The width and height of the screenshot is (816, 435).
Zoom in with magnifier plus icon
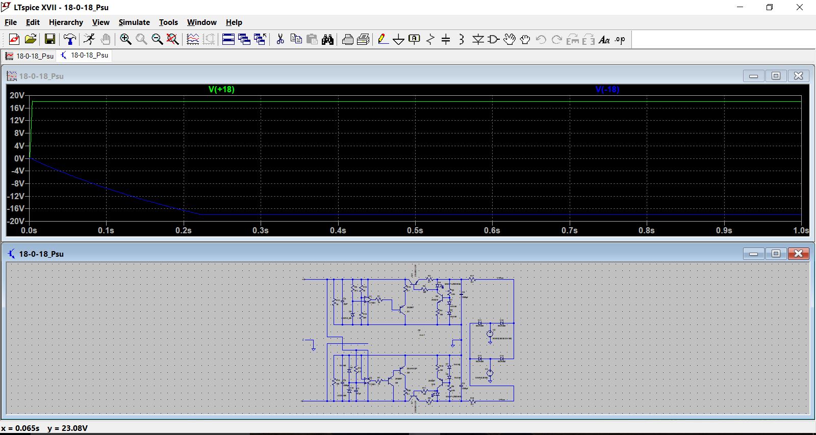click(125, 39)
